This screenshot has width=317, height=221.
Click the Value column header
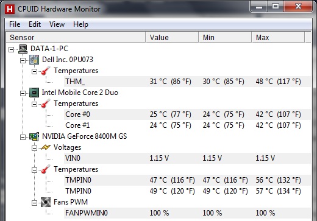(172, 37)
